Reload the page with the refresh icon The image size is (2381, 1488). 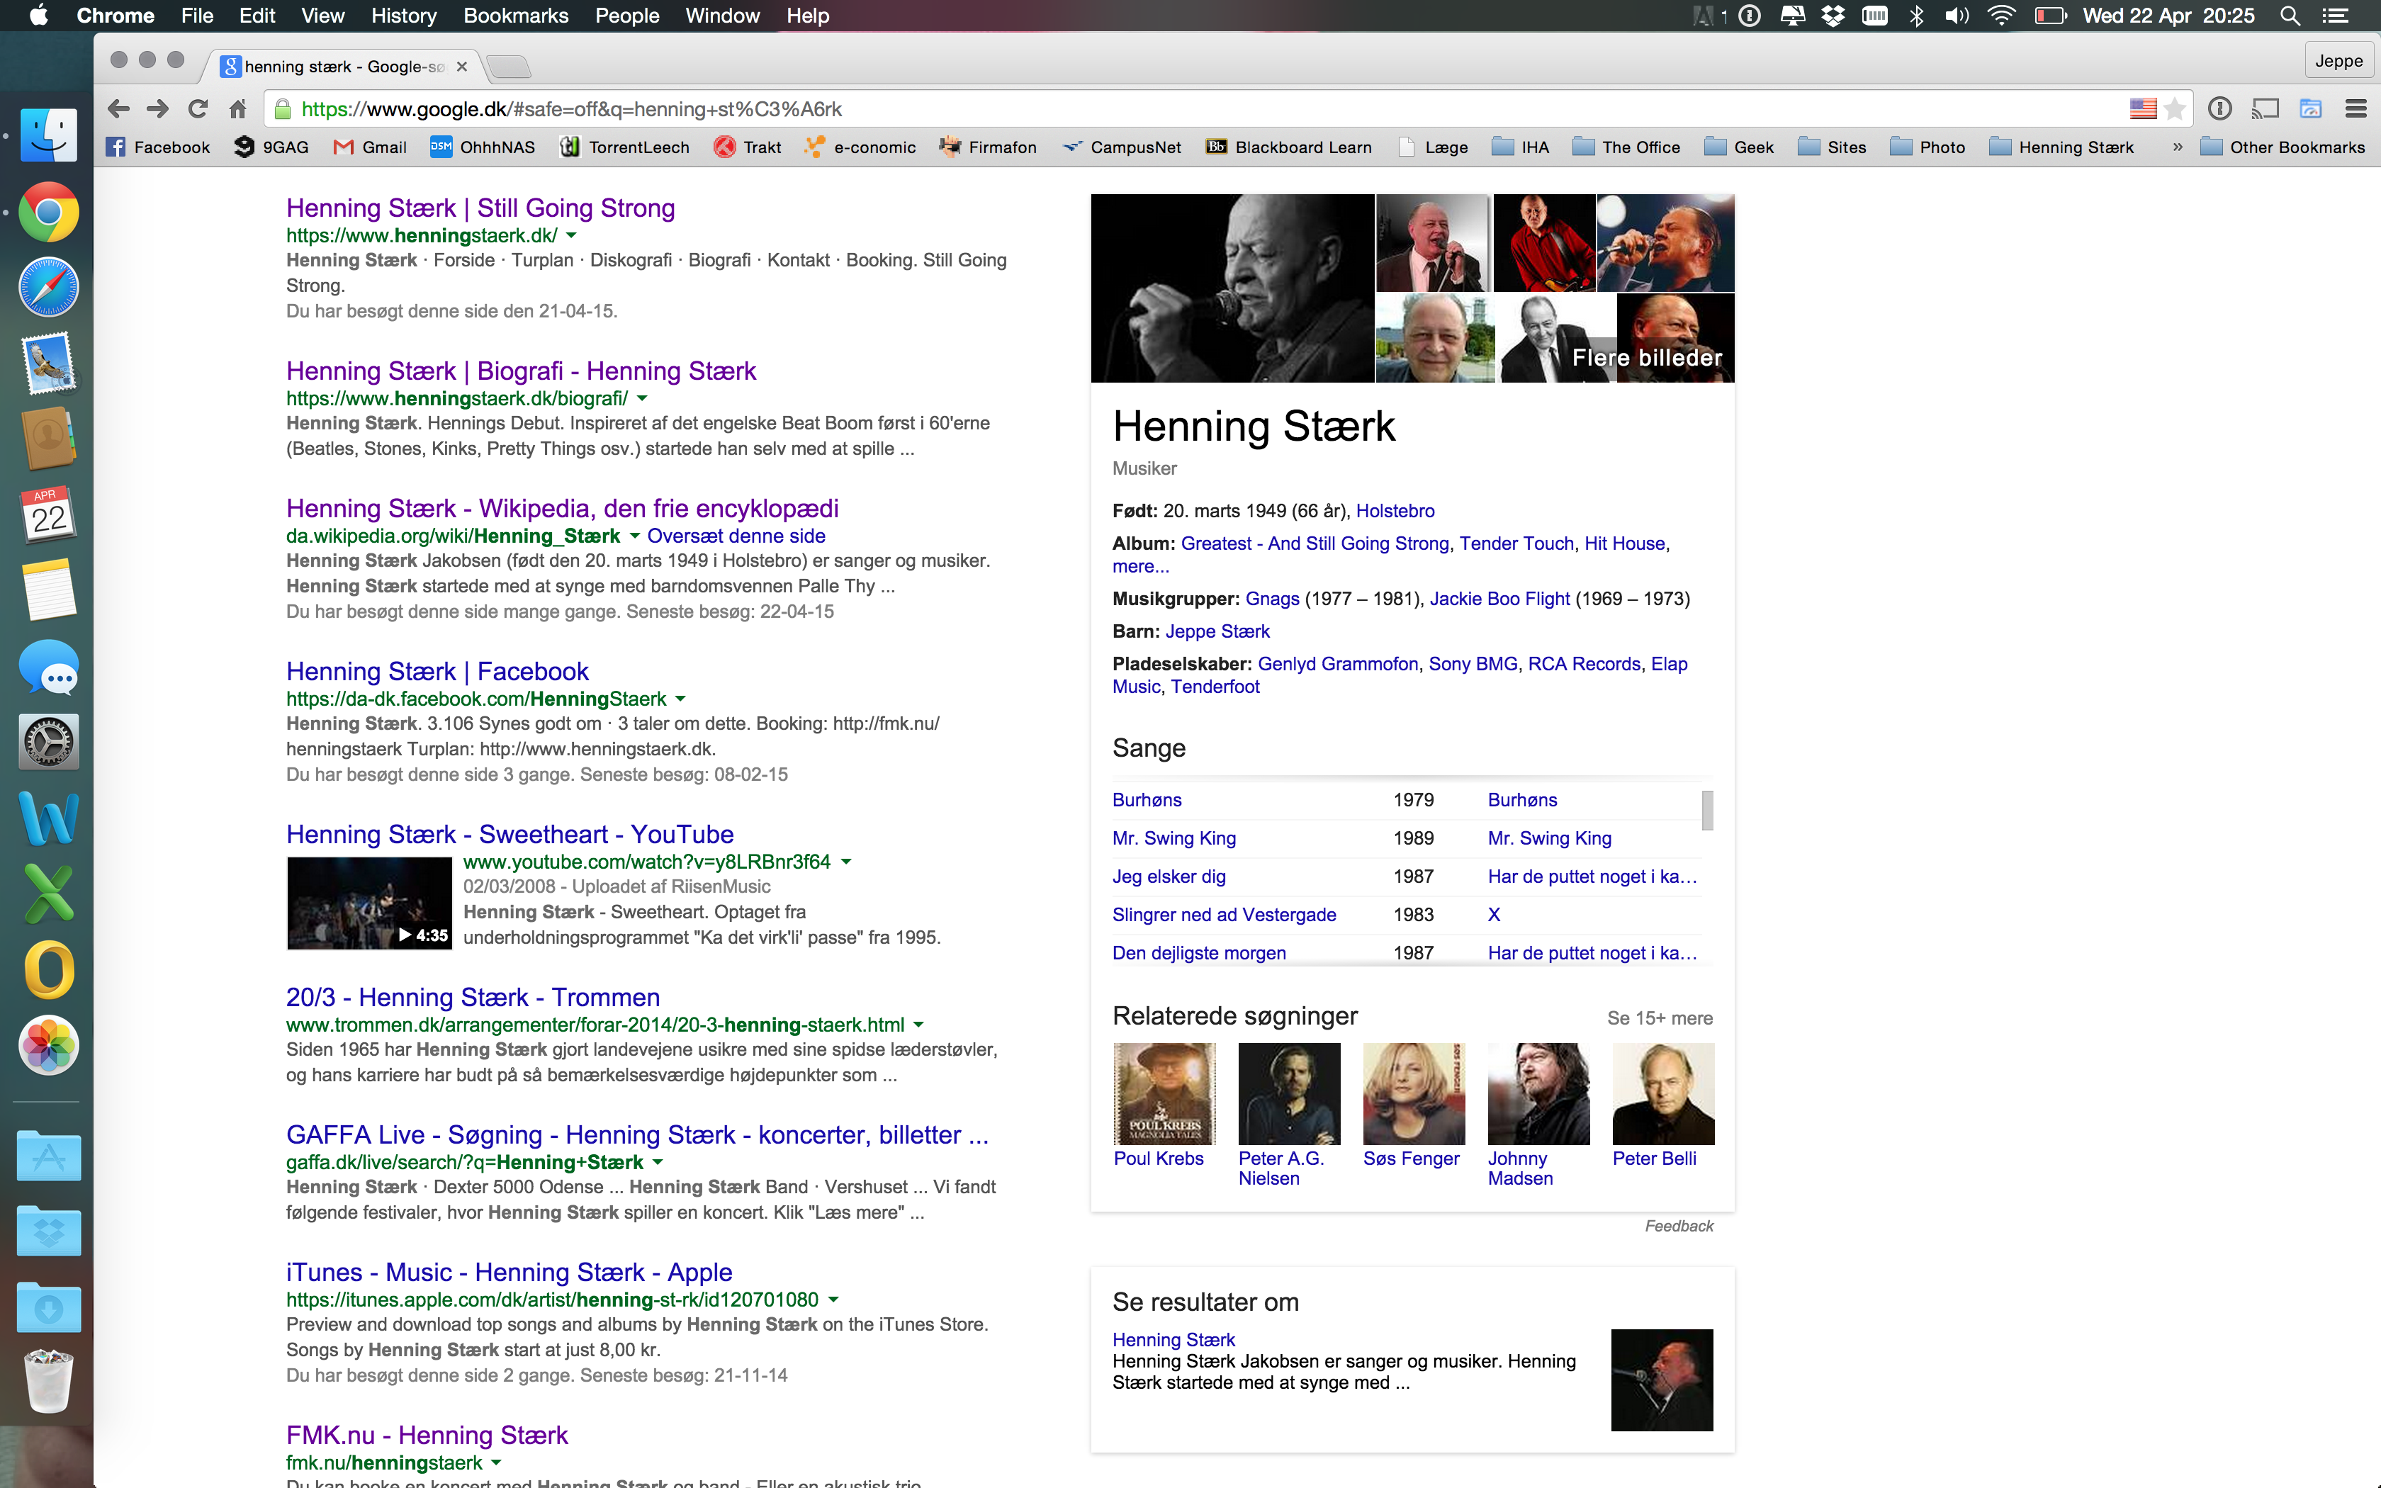click(198, 108)
